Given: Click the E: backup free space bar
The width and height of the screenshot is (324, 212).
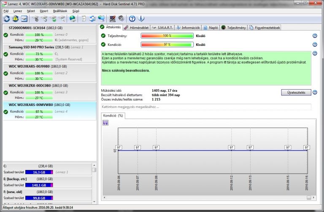Looking at the screenshot, I should [39, 184].
